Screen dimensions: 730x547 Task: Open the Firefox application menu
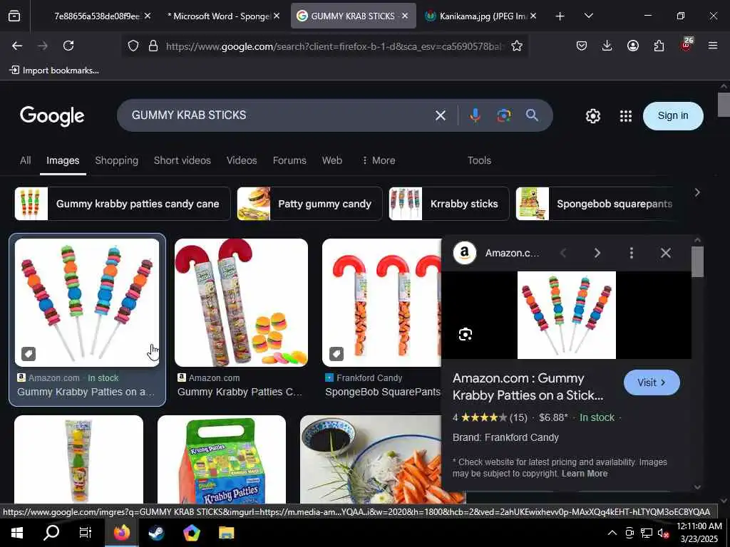(713, 46)
